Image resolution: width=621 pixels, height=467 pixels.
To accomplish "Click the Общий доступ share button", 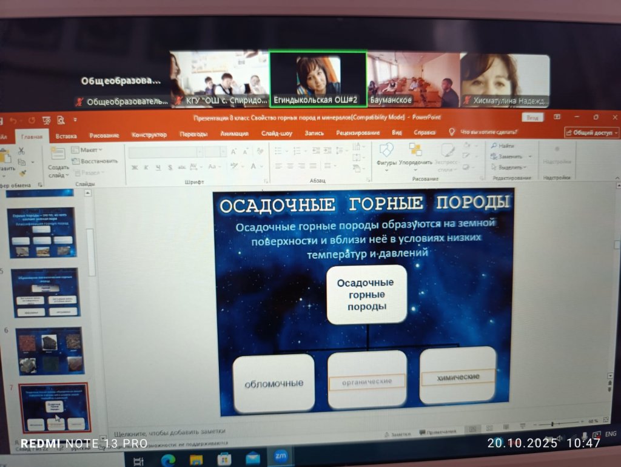I will click(x=591, y=133).
